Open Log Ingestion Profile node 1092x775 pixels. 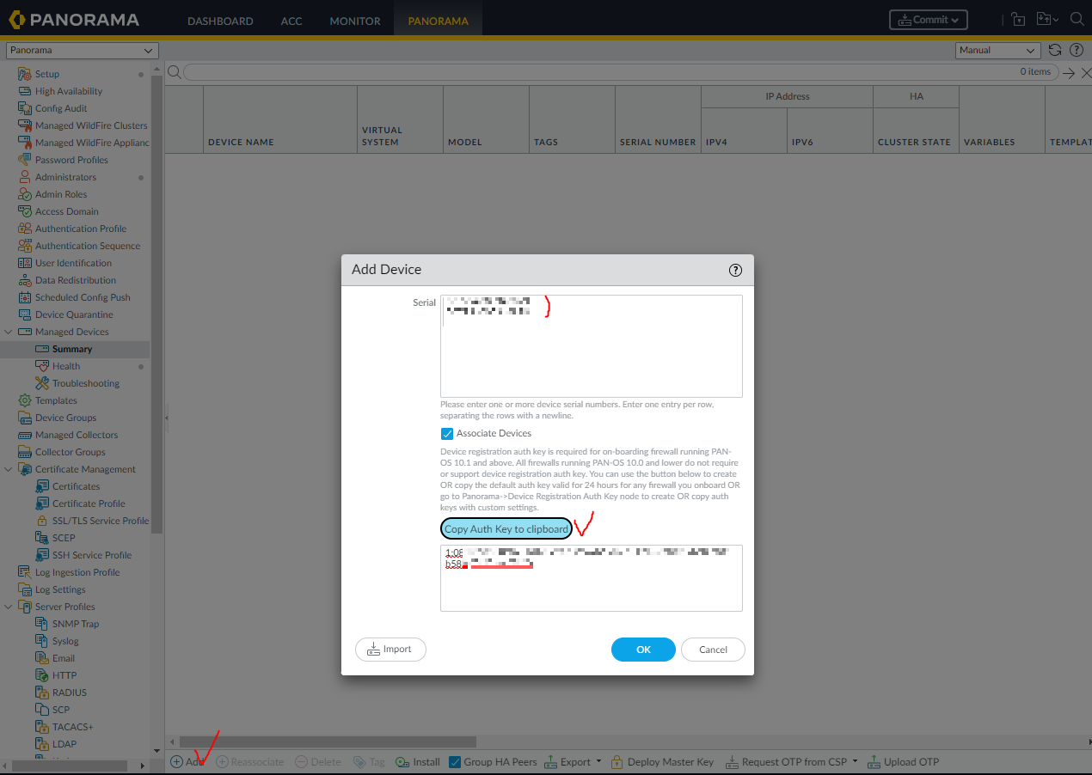[x=77, y=572]
